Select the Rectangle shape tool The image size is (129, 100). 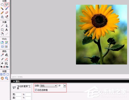point(2,30)
